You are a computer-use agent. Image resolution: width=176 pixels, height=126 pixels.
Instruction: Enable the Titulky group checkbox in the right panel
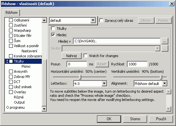pyautogui.click(x=53, y=29)
